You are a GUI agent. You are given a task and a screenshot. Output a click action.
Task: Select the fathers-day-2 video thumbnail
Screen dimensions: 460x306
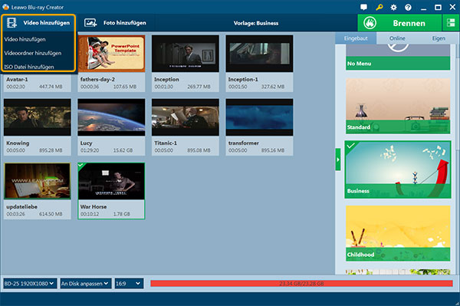(x=111, y=54)
